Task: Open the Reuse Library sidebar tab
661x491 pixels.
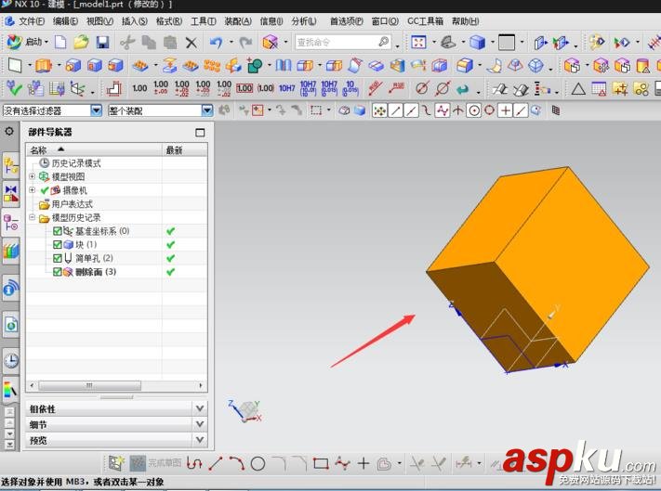Action: (x=10, y=251)
